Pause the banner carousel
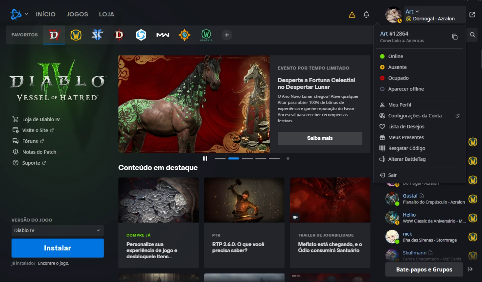Screen dimensions: 482x282 (205, 158)
